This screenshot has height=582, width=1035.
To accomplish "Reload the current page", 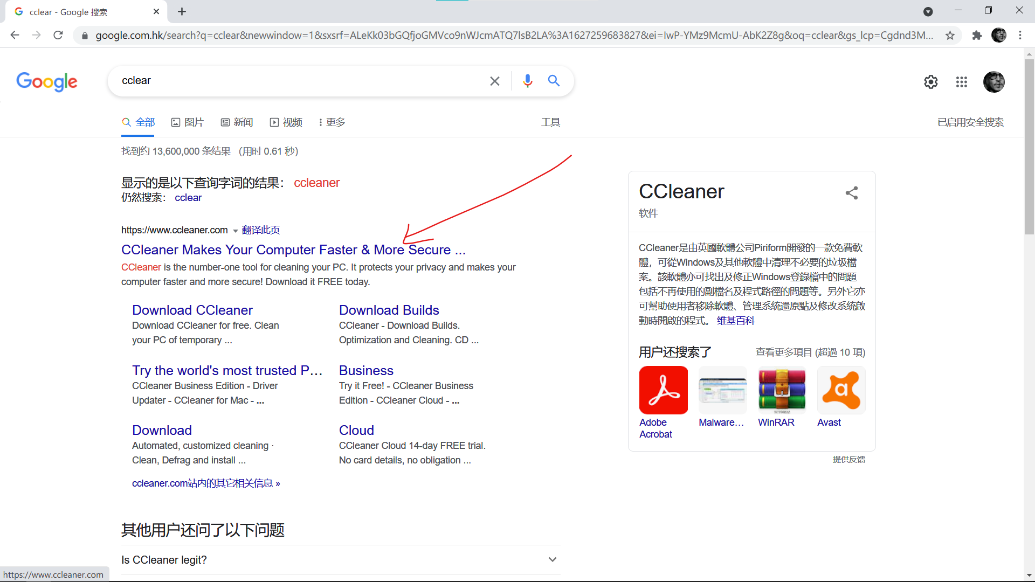I will (x=58, y=35).
